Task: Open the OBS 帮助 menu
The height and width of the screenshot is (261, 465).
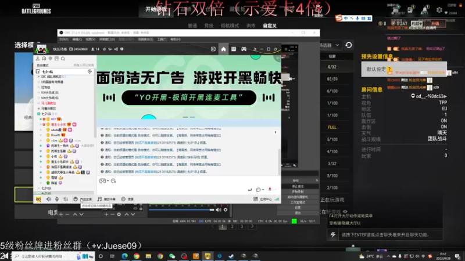Action: (x=176, y=39)
